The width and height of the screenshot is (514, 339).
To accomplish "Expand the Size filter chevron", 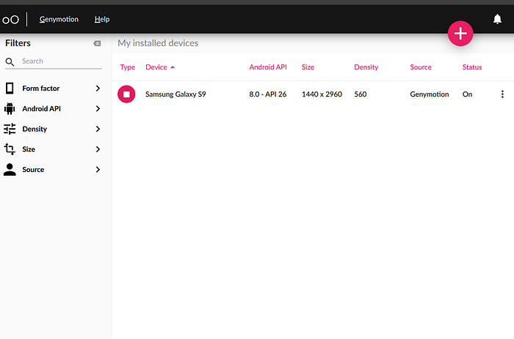I will 98,149.
